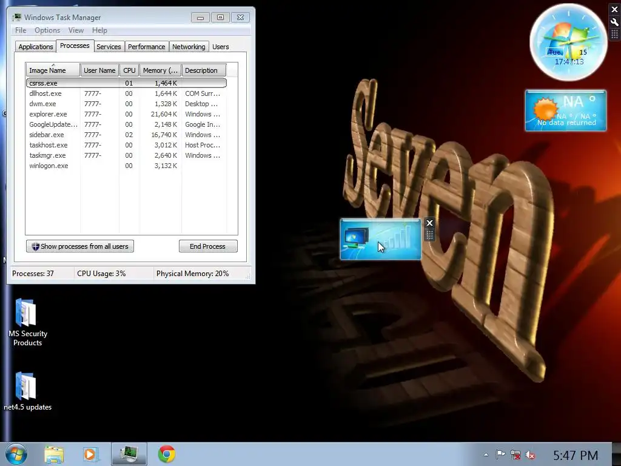Select the explorer.exe process
The image size is (621, 466).
126,114
